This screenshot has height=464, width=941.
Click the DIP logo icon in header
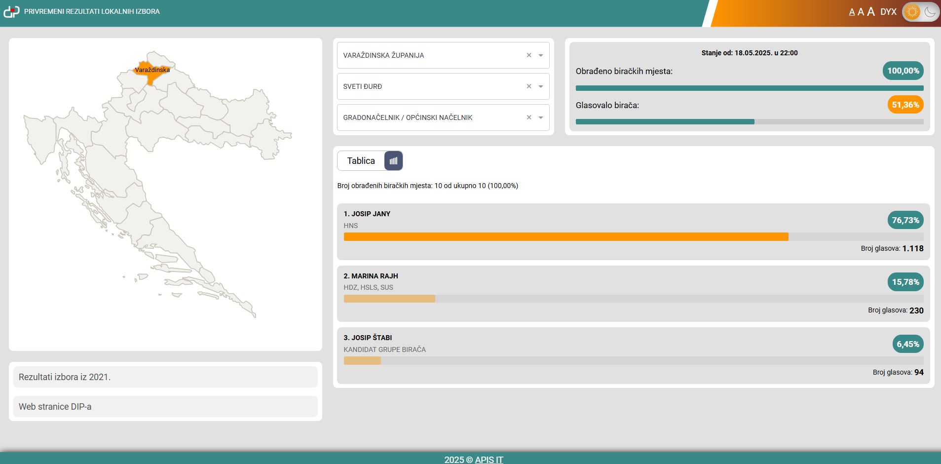tap(11, 11)
